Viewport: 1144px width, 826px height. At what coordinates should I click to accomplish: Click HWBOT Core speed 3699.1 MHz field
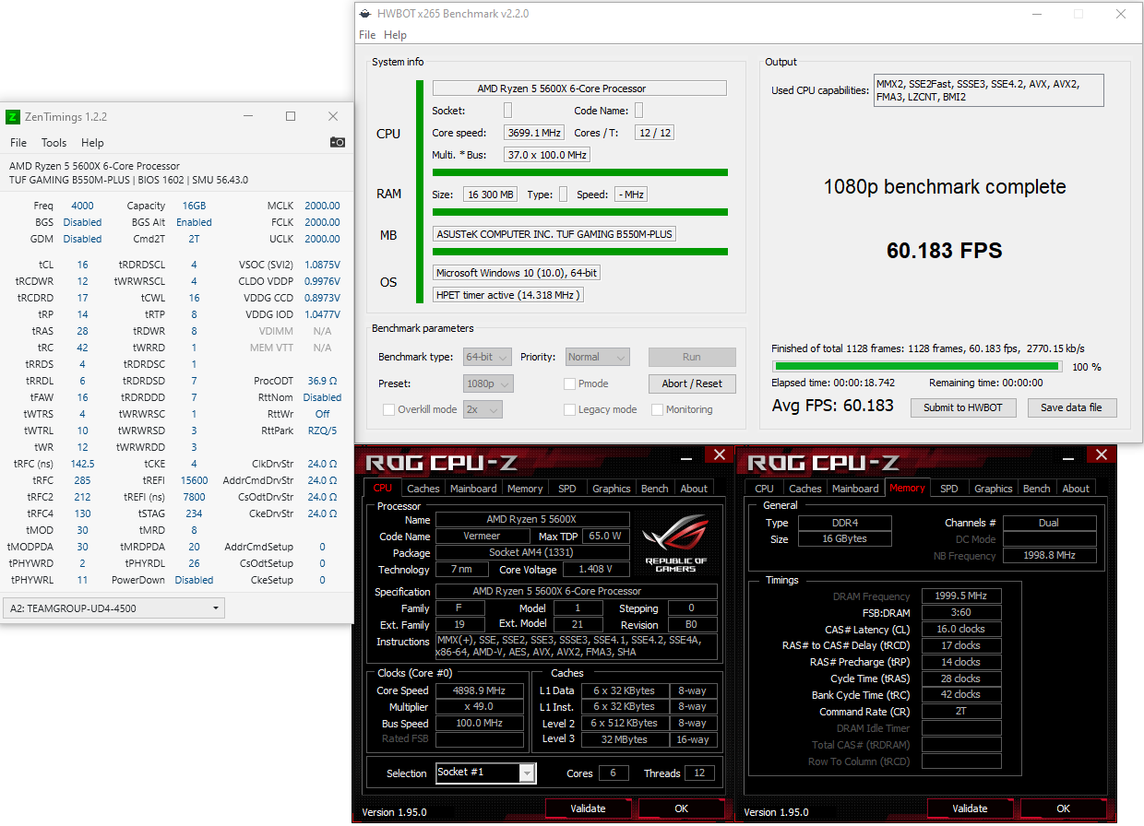(x=533, y=133)
